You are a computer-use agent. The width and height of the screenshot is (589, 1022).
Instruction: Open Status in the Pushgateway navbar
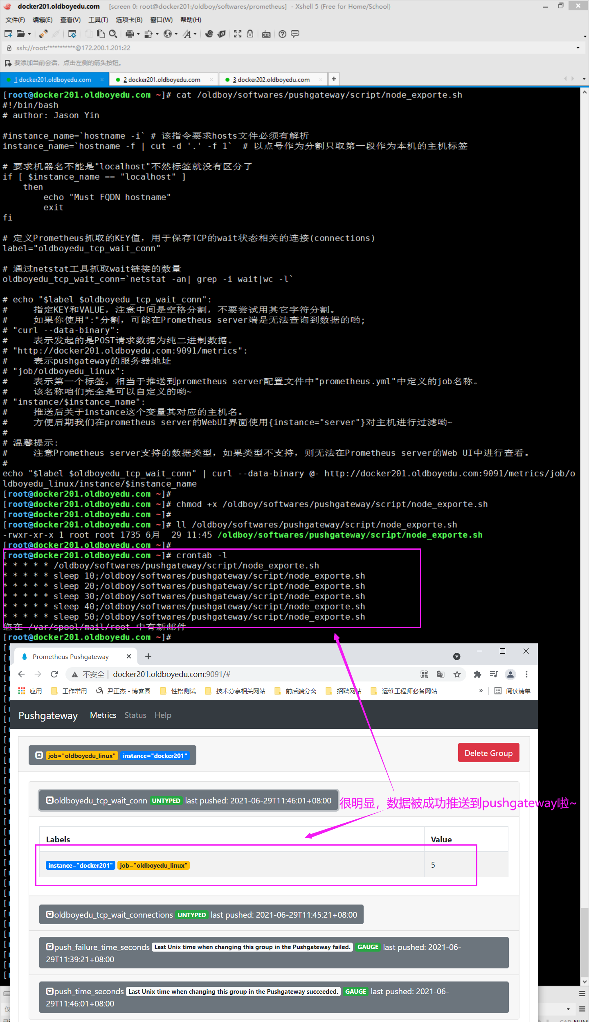[135, 715]
